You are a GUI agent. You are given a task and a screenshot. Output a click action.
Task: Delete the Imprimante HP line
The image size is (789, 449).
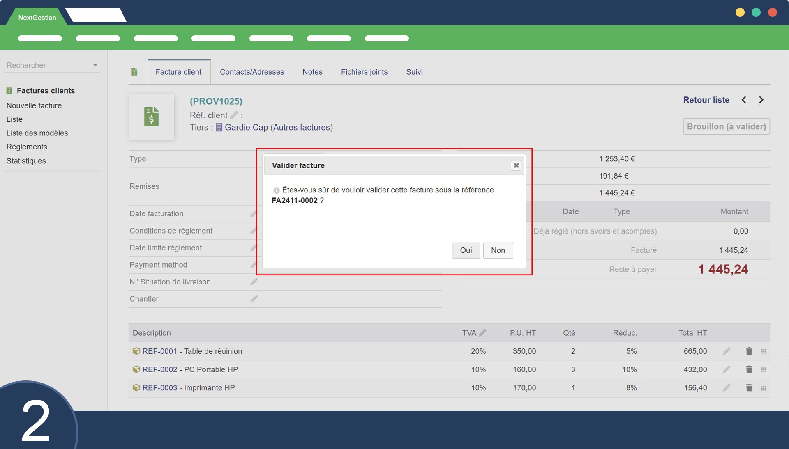(749, 388)
